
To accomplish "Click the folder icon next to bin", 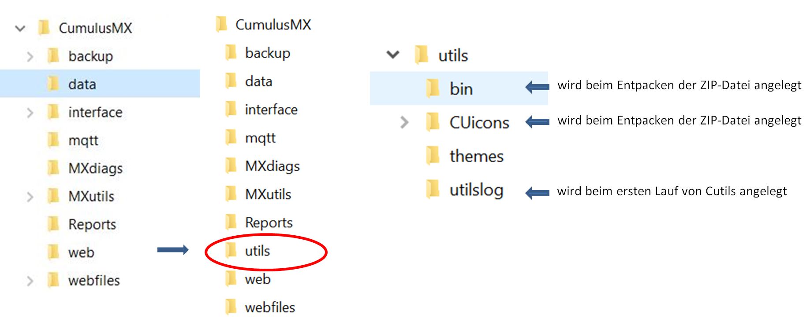I will point(433,88).
